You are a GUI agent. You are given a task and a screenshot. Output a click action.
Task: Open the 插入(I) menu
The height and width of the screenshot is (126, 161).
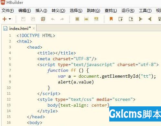(x=41, y=11)
